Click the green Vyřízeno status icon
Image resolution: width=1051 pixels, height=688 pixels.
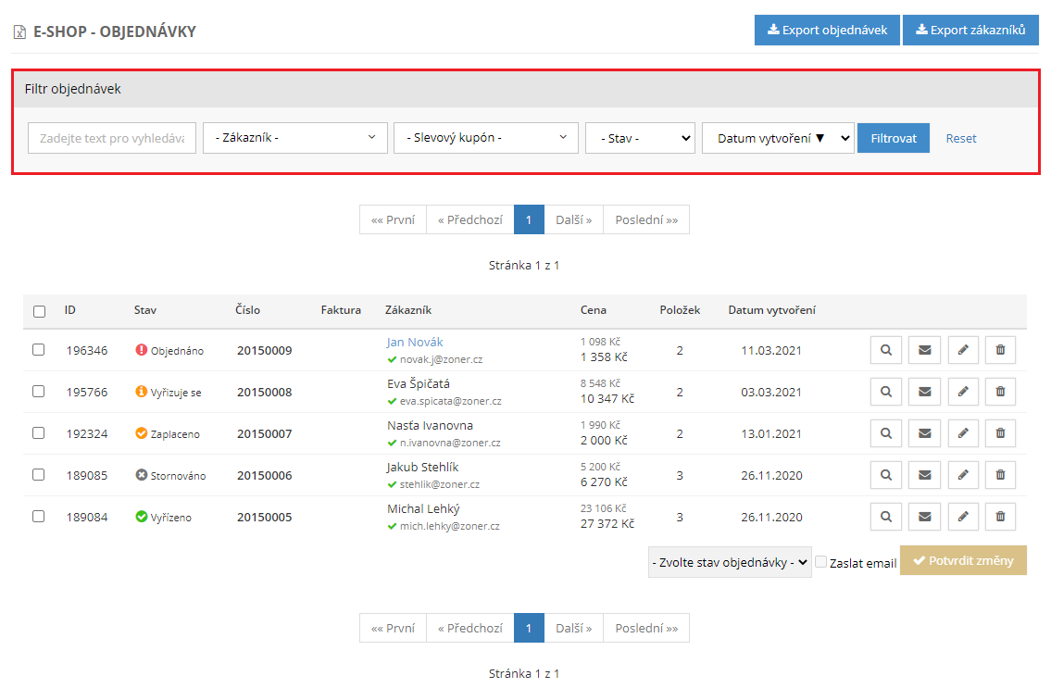tap(142, 517)
